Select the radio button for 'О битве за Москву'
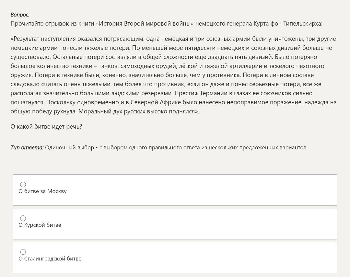Image resolution: width=350 pixels, height=277 pixels. click(x=23, y=184)
